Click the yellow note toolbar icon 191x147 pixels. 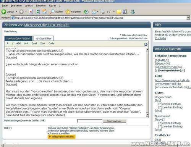click(118, 12)
